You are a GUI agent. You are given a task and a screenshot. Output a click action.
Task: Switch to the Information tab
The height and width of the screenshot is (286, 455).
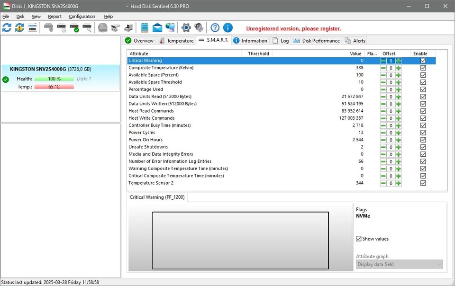point(250,41)
